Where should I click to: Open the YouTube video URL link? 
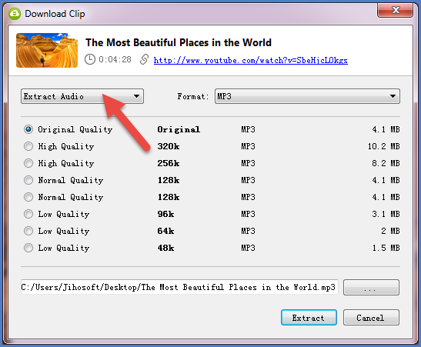[250, 60]
